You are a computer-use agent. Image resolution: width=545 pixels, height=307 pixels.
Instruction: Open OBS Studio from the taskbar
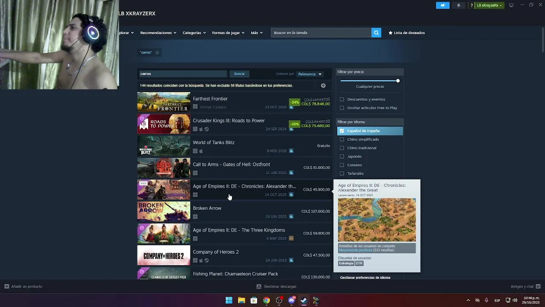coord(279,300)
